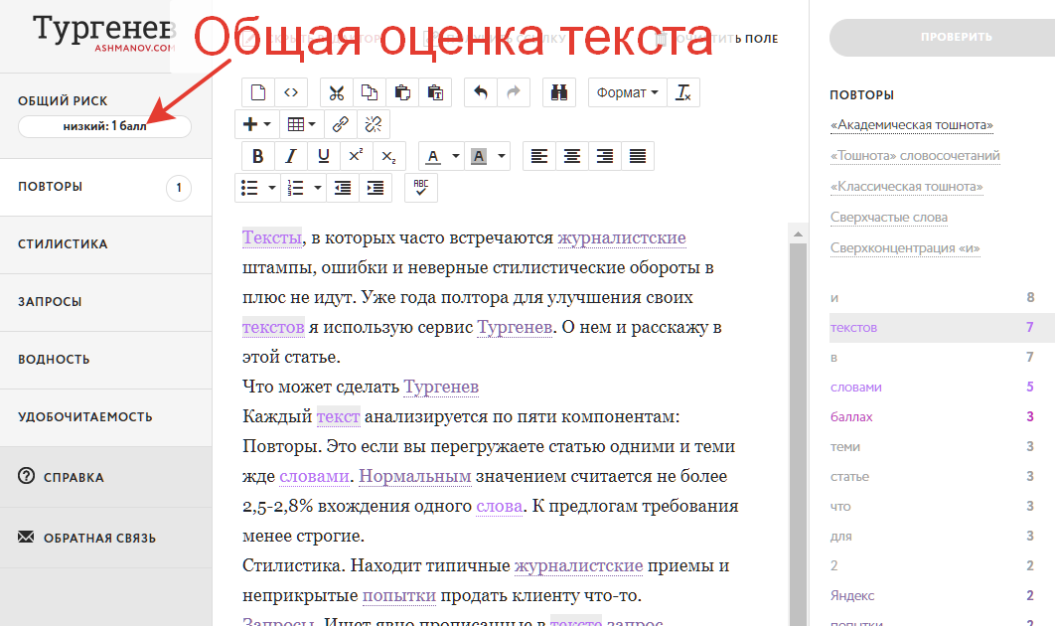Screen dimensions: 1055x626
Task: Click «Тошнота» словосочетаний link
Action: point(915,156)
